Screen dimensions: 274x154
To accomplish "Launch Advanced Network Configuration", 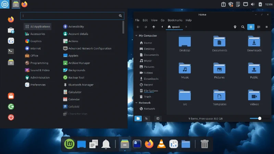I will coord(87,48).
